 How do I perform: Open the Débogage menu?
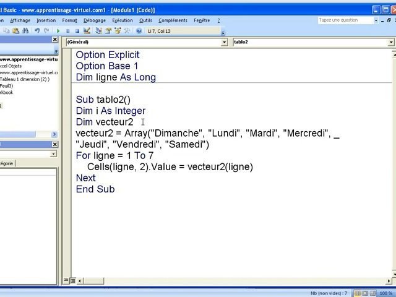coord(95,20)
